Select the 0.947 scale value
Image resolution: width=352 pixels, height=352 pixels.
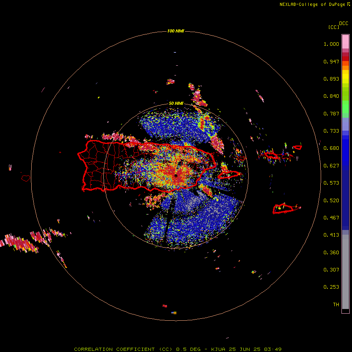click(x=331, y=61)
